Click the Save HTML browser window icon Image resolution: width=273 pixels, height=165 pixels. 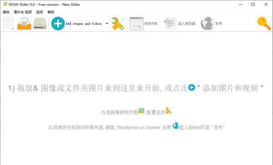[x=136, y=24]
